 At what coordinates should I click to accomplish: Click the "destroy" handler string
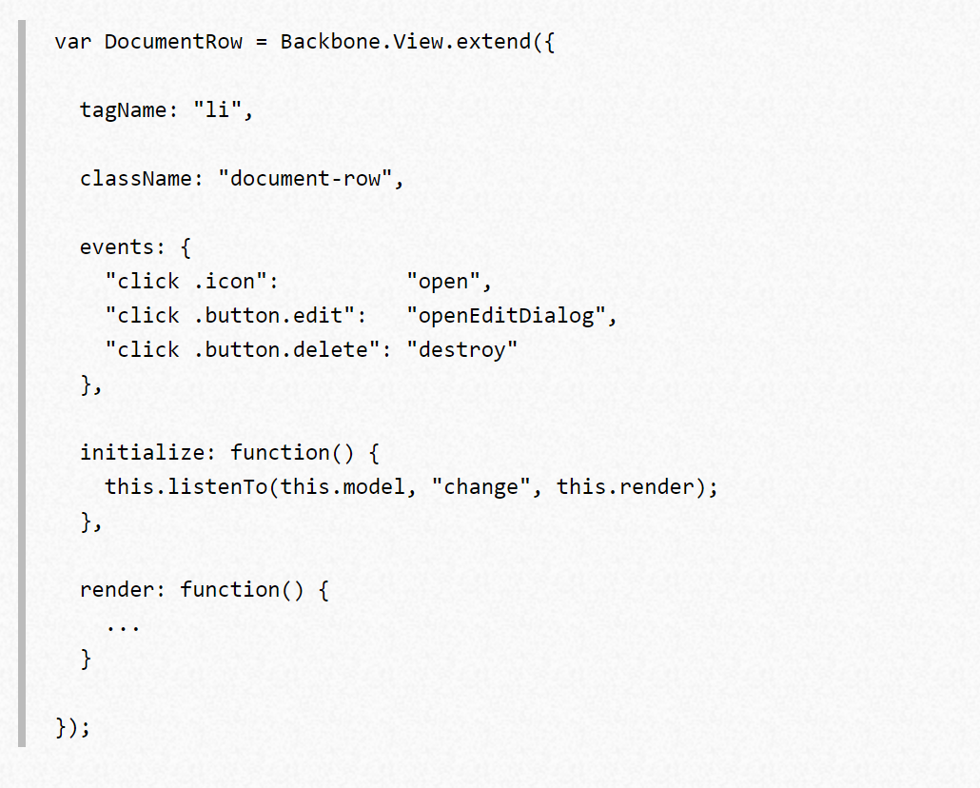[461, 350]
